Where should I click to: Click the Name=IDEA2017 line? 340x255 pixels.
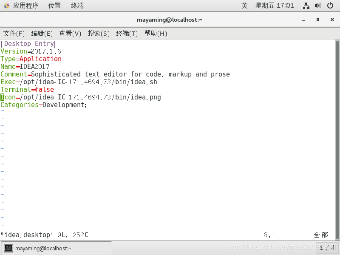(25, 67)
